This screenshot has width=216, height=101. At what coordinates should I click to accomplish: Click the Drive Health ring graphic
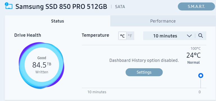tap(41, 65)
